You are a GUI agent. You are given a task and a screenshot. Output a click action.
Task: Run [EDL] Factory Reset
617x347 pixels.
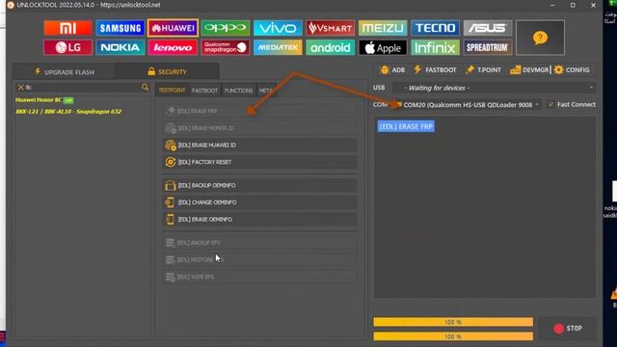coord(260,162)
